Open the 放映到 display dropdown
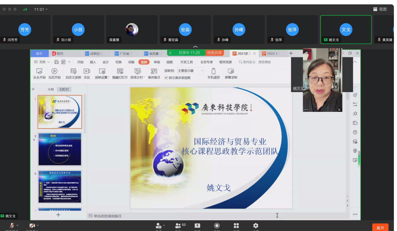 [191, 71]
